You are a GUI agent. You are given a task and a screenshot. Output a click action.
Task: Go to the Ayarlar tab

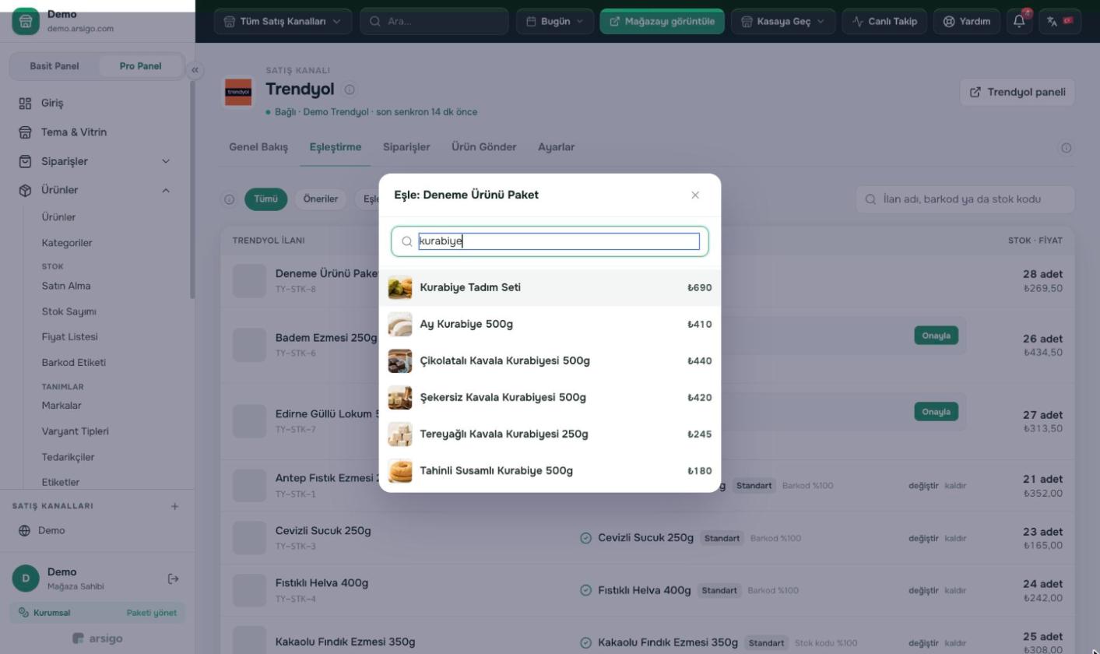point(557,147)
